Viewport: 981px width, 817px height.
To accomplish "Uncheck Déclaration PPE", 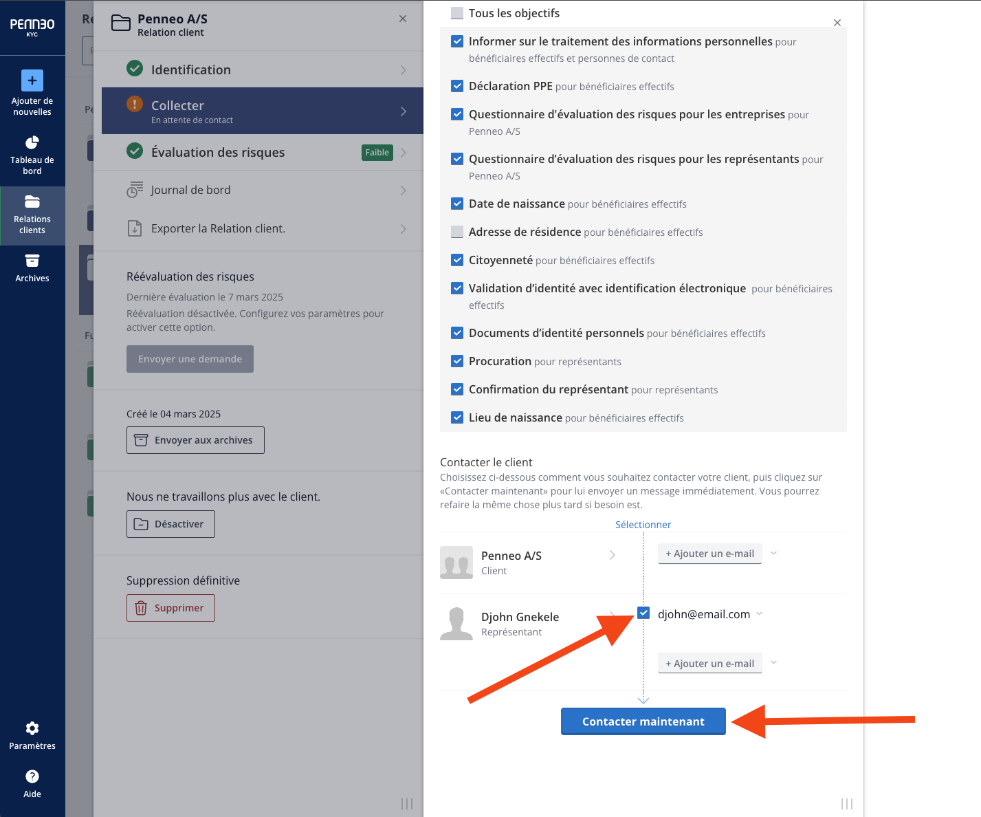I will 457,86.
